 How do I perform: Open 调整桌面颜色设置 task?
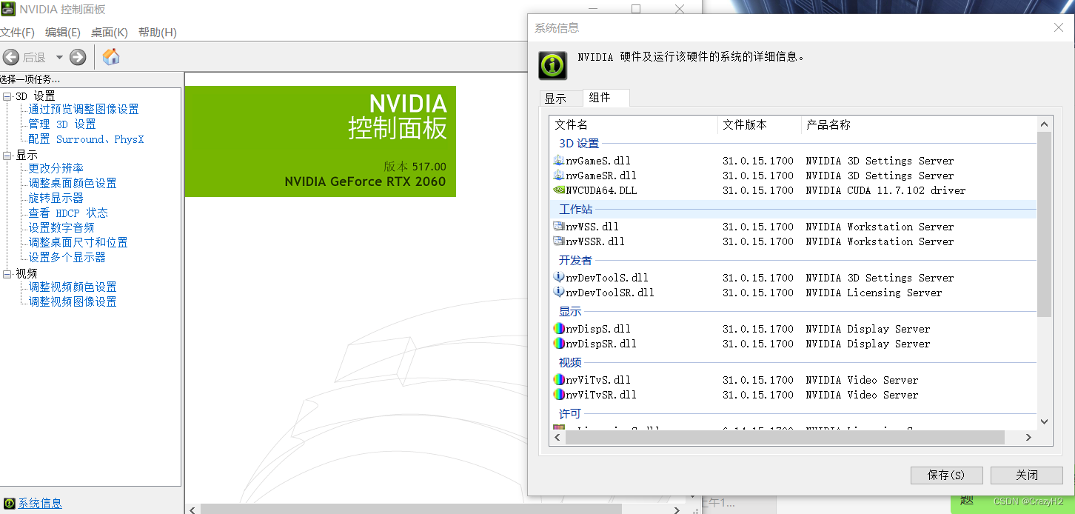click(73, 184)
